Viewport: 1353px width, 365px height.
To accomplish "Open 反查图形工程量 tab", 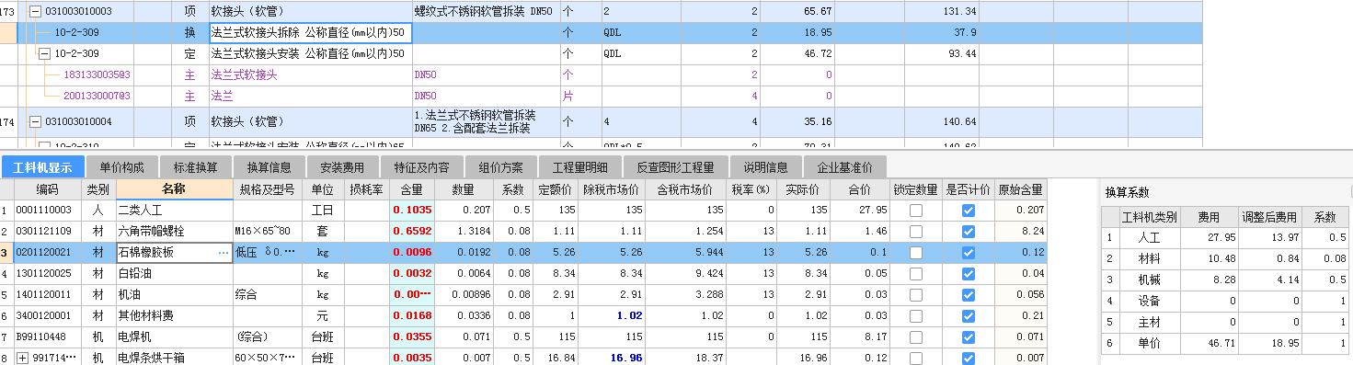I will pyautogui.click(x=675, y=167).
